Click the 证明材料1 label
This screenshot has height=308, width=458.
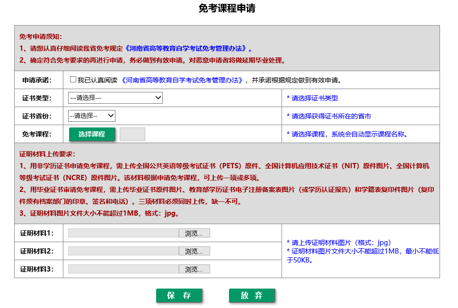(x=37, y=233)
